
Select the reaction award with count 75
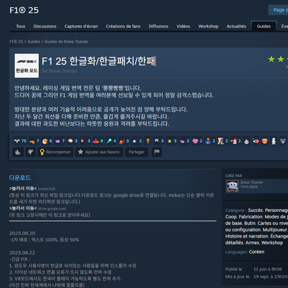20,141
